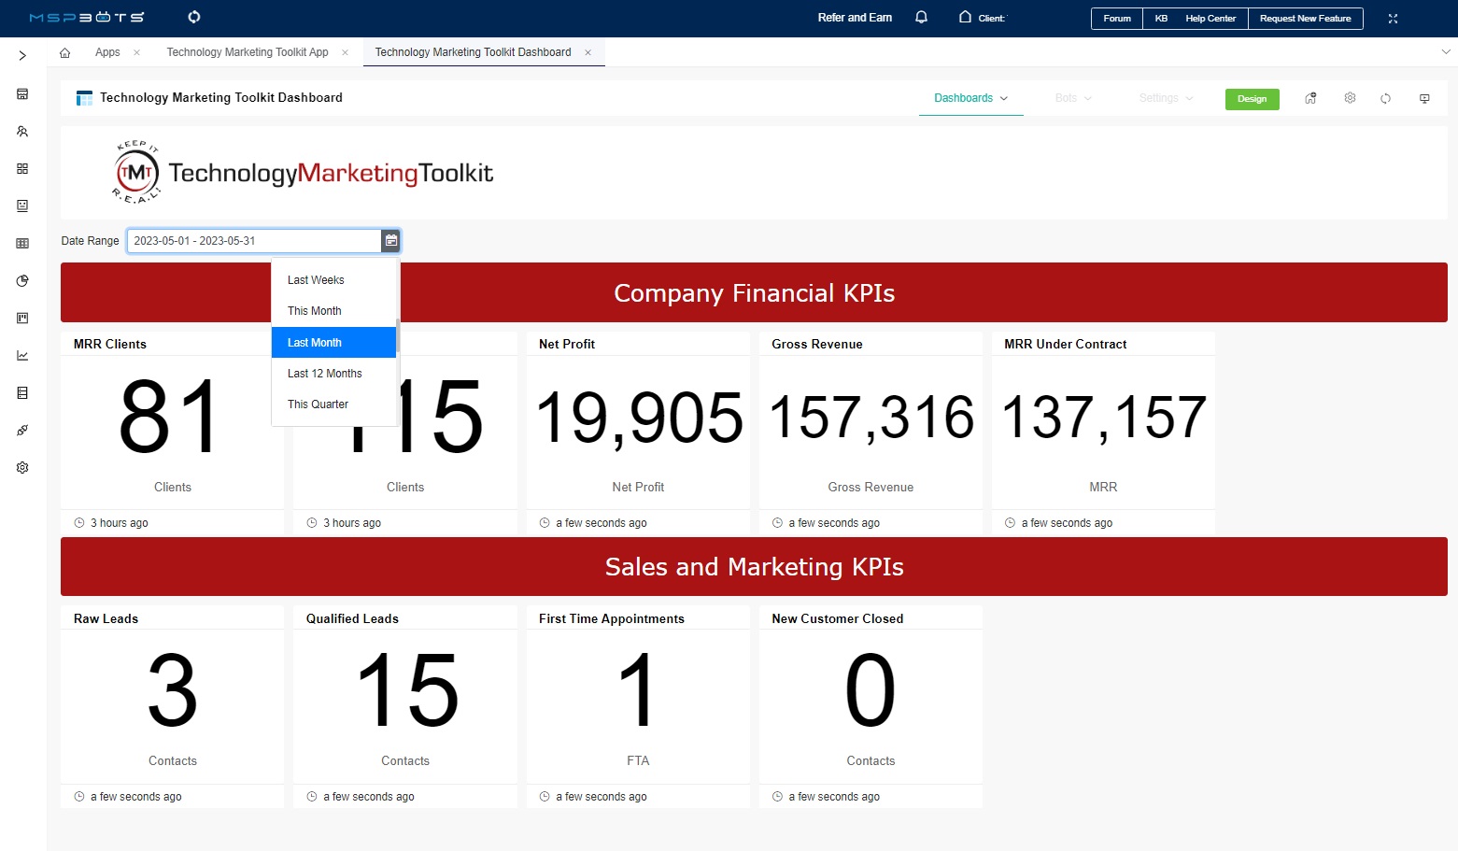The image size is (1458, 851).
Task: Open the notifications bell
Action: click(921, 18)
